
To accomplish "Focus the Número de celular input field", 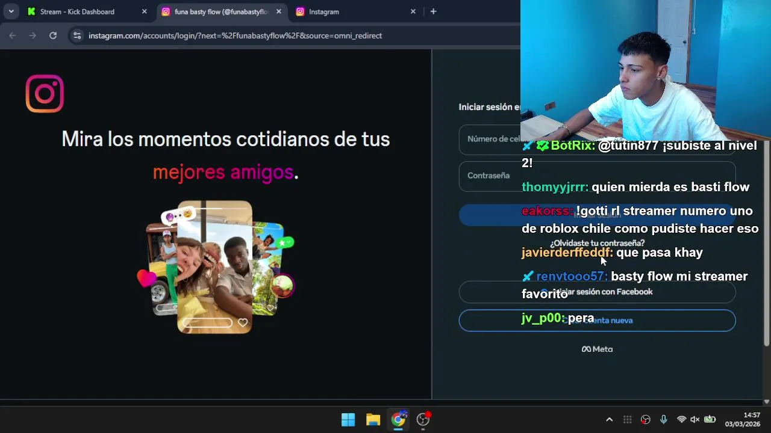I will [x=597, y=140].
